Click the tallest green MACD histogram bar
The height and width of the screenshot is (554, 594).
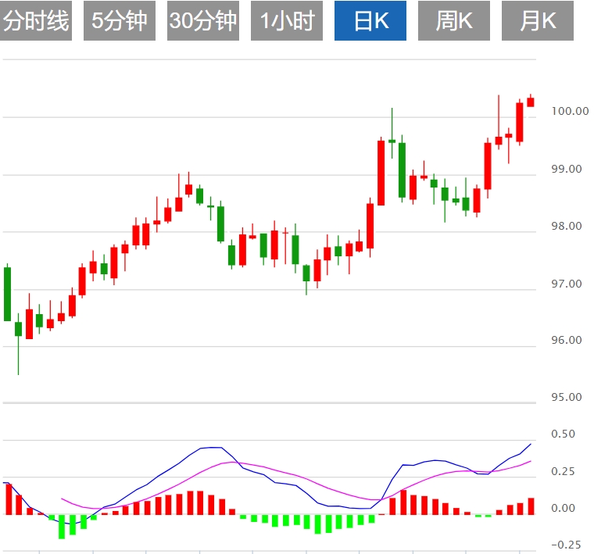coord(62,527)
